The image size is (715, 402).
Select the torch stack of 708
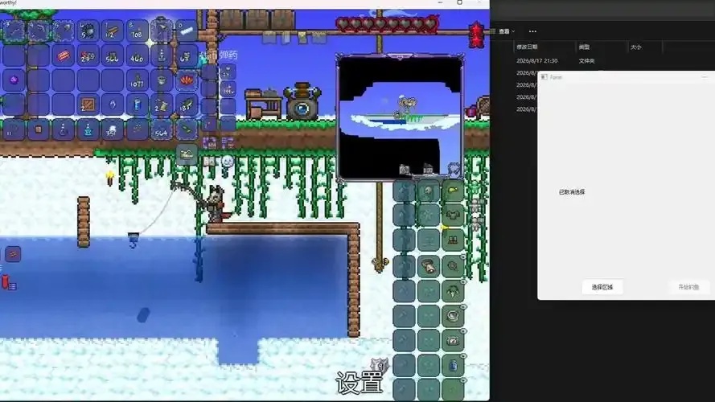[x=137, y=32]
